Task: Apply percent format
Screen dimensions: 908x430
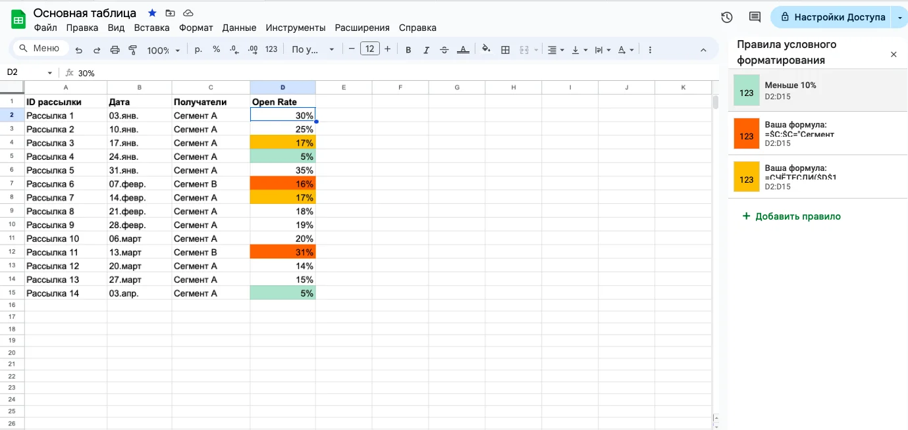Action: coord(216,49)
